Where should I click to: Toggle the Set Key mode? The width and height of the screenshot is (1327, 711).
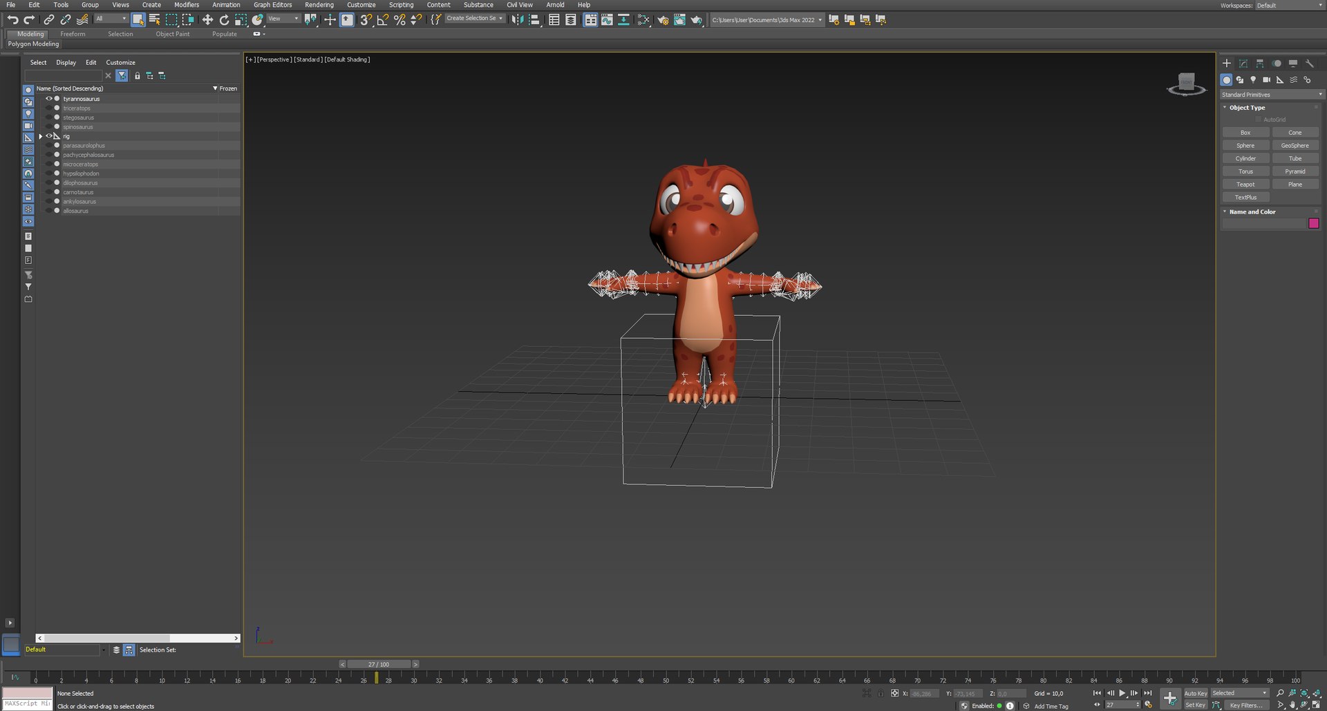tap(1196, 705)
